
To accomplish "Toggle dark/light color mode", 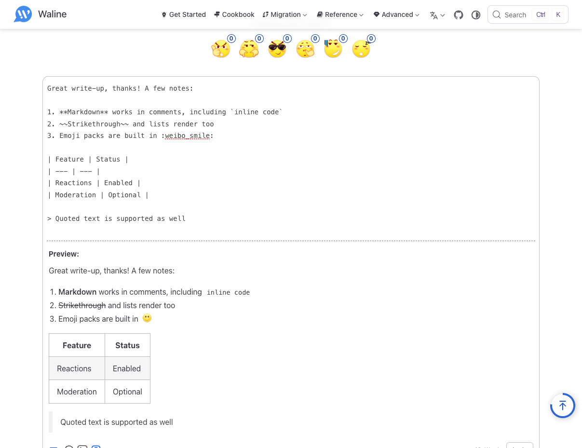I will 476,15.
